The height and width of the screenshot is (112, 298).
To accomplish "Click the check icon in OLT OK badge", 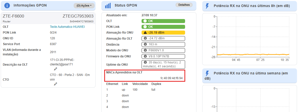I will point(145,21).
